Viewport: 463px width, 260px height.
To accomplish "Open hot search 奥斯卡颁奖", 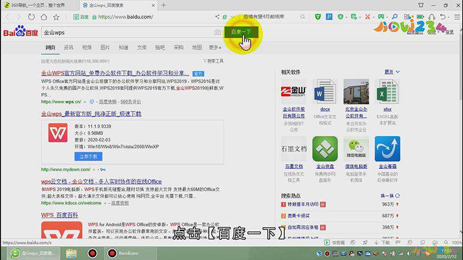I will 299,216.
